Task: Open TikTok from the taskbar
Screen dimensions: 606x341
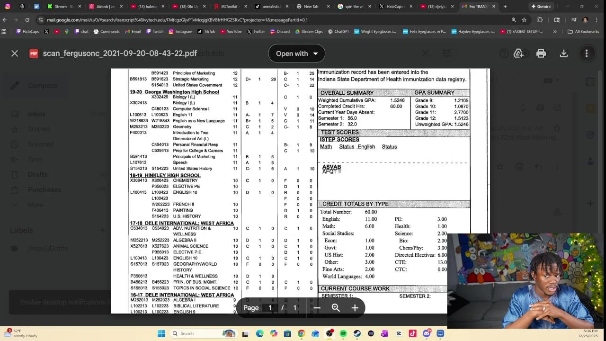Action: (412, 333)
